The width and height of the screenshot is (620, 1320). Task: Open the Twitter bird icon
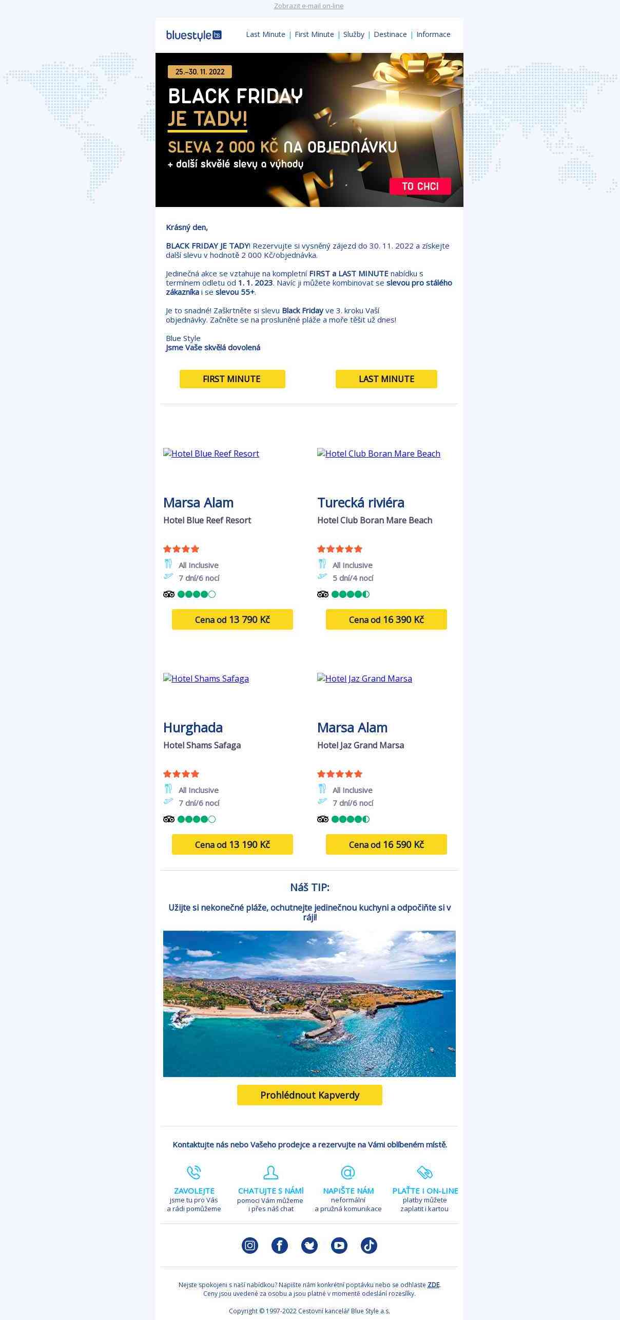[309, 1245]
